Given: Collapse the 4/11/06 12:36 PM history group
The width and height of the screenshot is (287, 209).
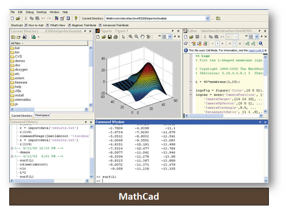Looking at the screenshot, I should pyautogui.click(x=12, y=148).
